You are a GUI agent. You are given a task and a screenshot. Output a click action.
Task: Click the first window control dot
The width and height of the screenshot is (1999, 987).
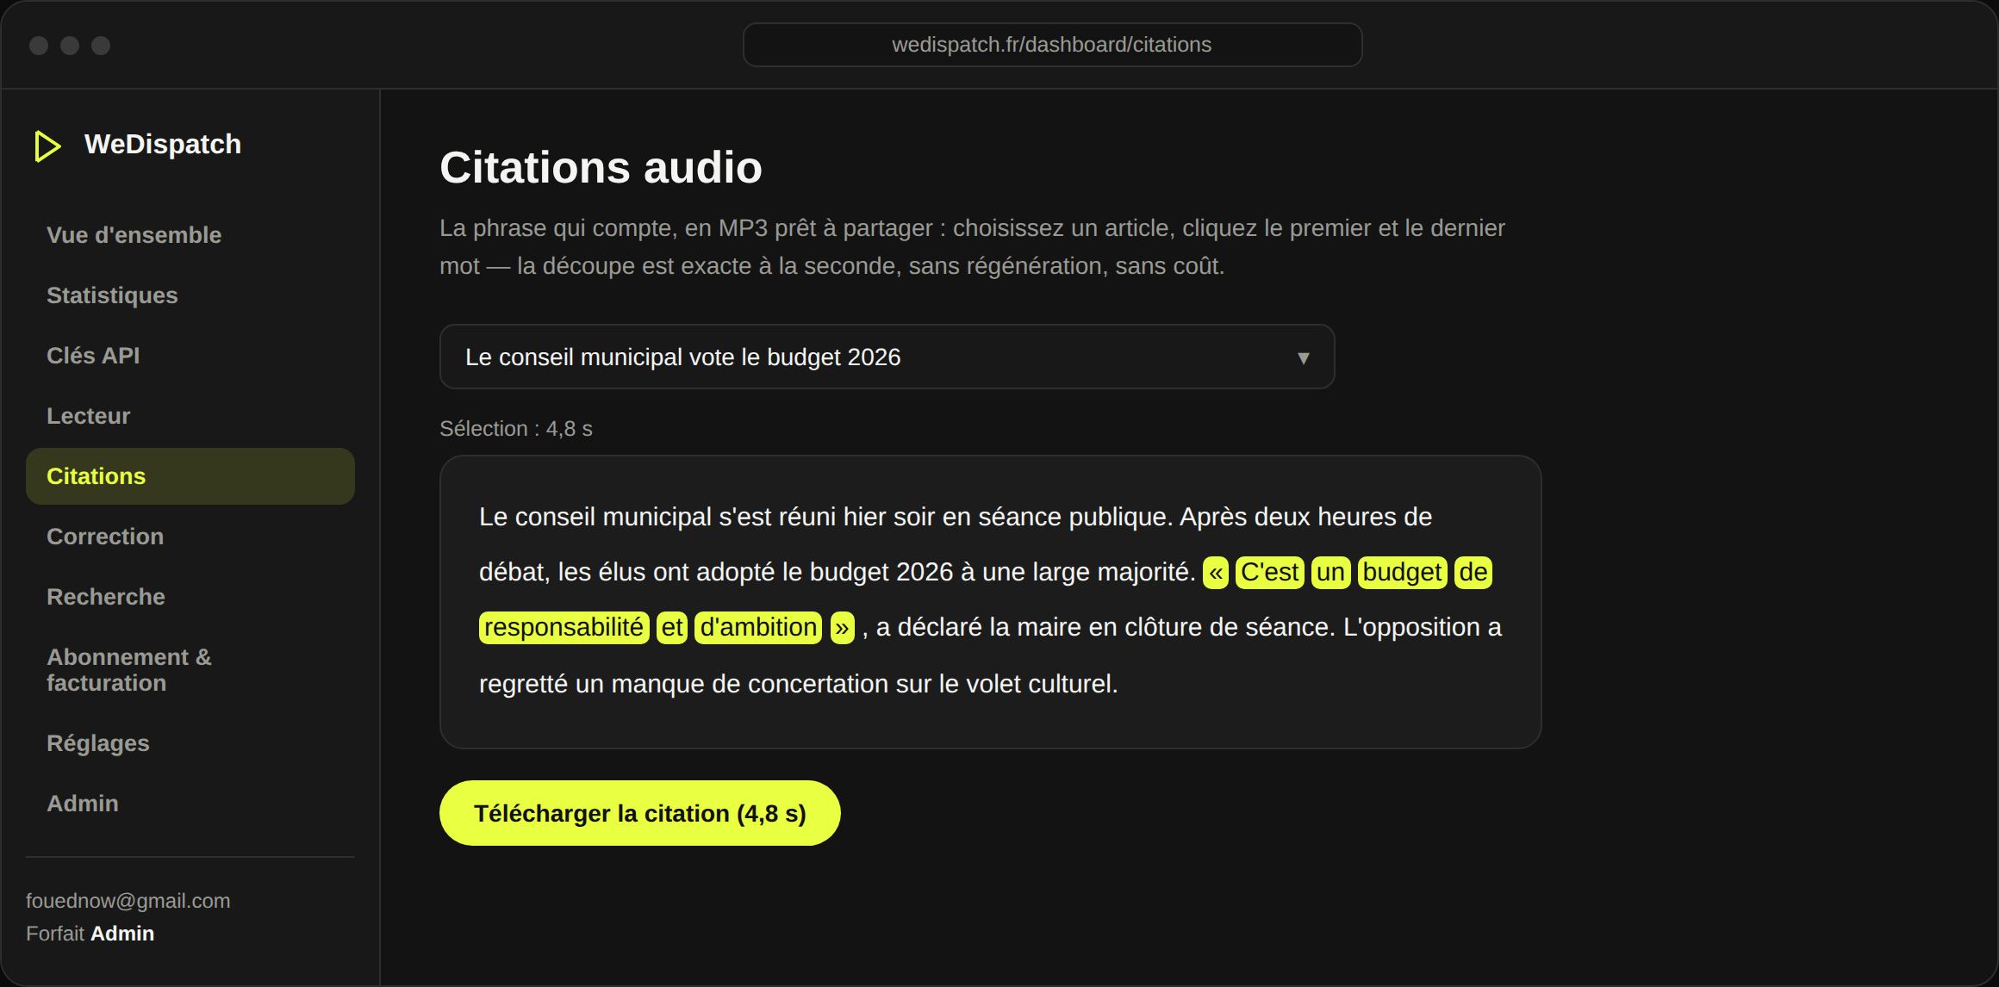coord(39,46)
